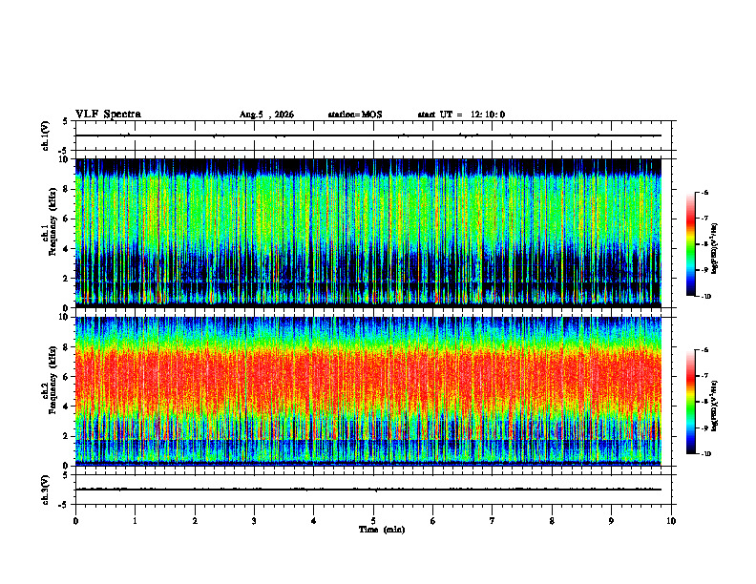Viewport: 756px width, 584px height.
Task: Click the "ch.1(V)" axis label
Action: coord(45,136)
